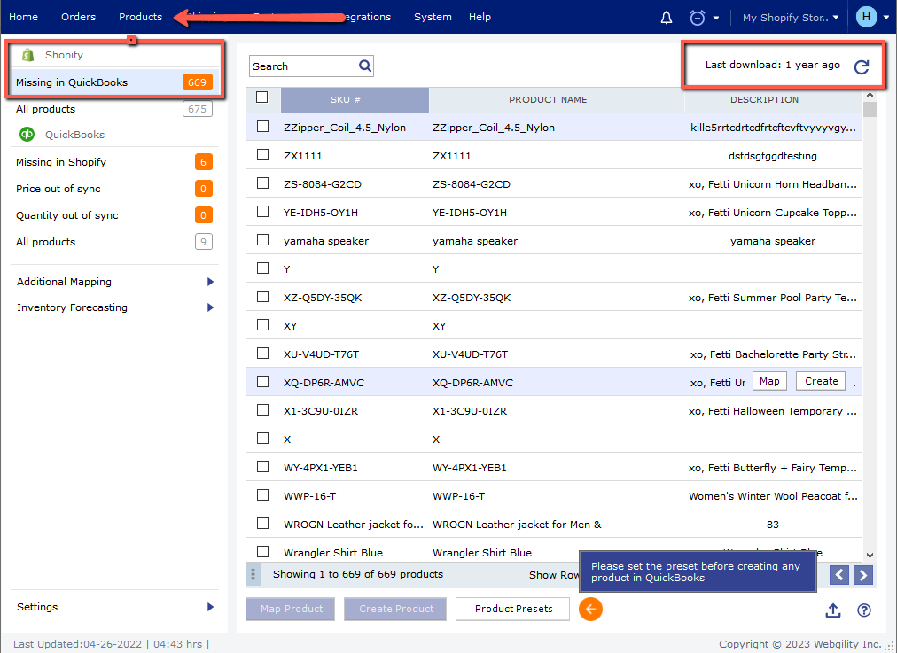Viewport: 897px width, 653px height.
Task: Click the description cell 'dsfdsgfggdtesting'
Action: tap(772, 156)
